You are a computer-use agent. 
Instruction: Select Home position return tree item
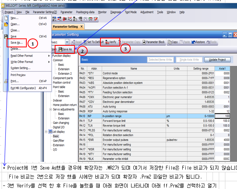[x=65, y=105]
